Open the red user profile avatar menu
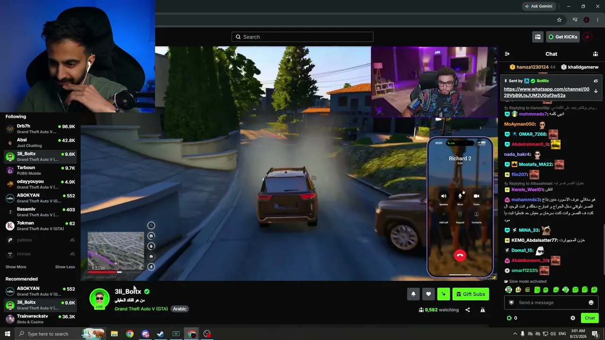This screenshot has height=340, width=605. tap(588, 37)
